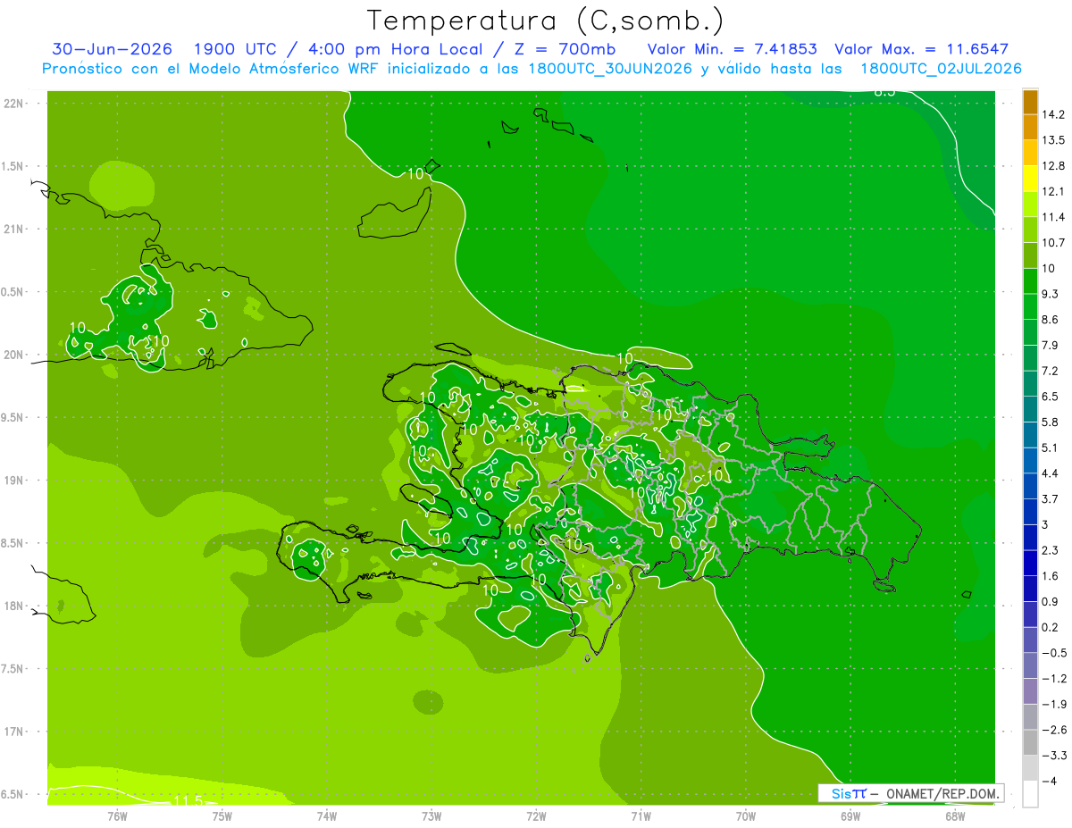Click the '19N' latitude tick label
This screenshot has height=828, width=1072.
(15, 480)
